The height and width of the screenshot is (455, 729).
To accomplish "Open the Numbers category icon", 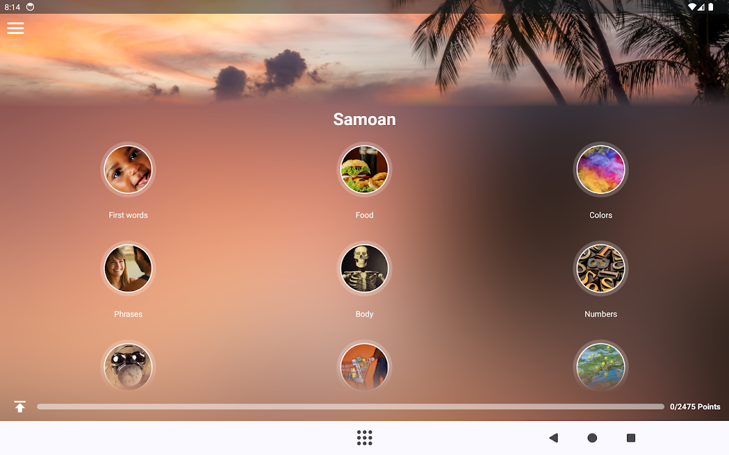I will tap(601, 268).
